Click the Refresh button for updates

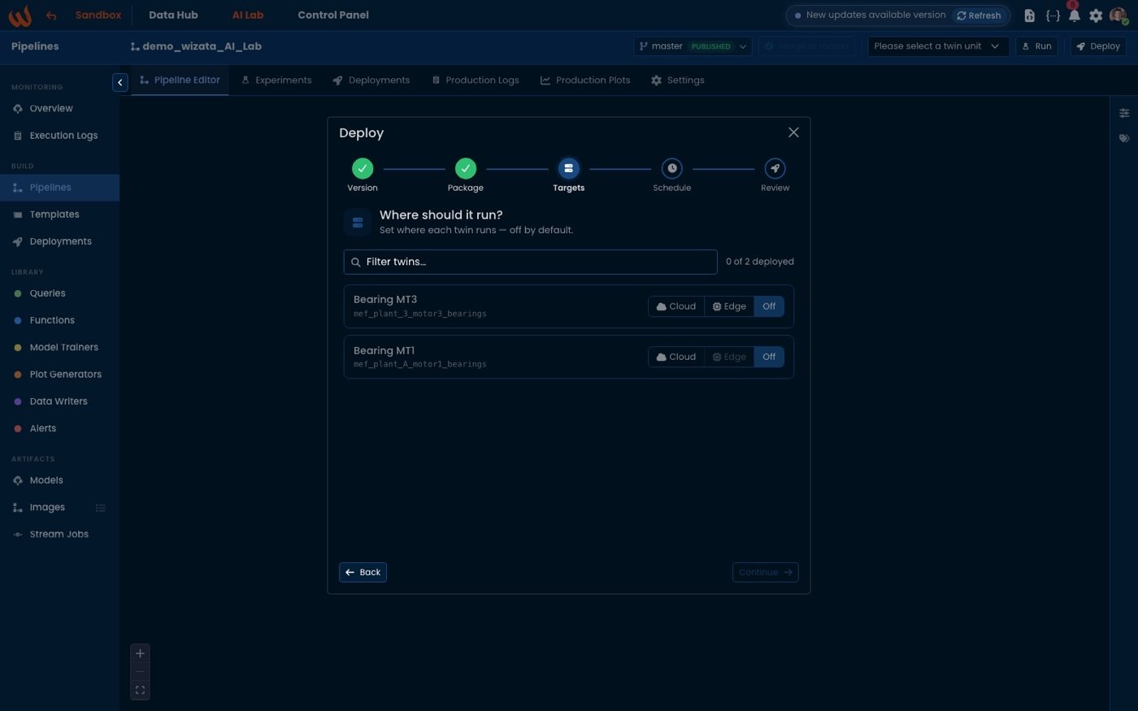click(979, 15)
